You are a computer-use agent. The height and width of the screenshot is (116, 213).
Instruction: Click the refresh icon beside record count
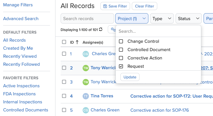pos(101,30)
